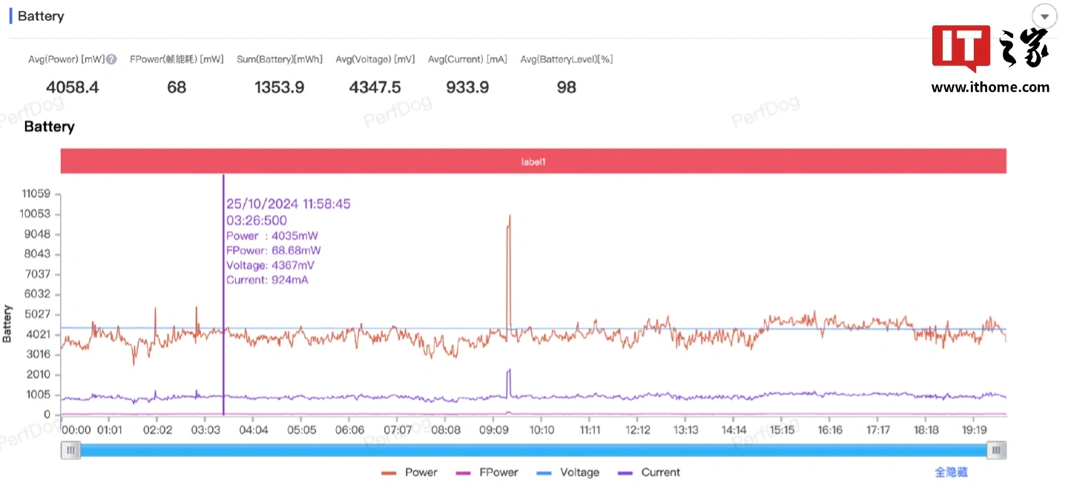Click the IT Home red logo
This screenshot has height=491, width=1068.
point(960,48)
